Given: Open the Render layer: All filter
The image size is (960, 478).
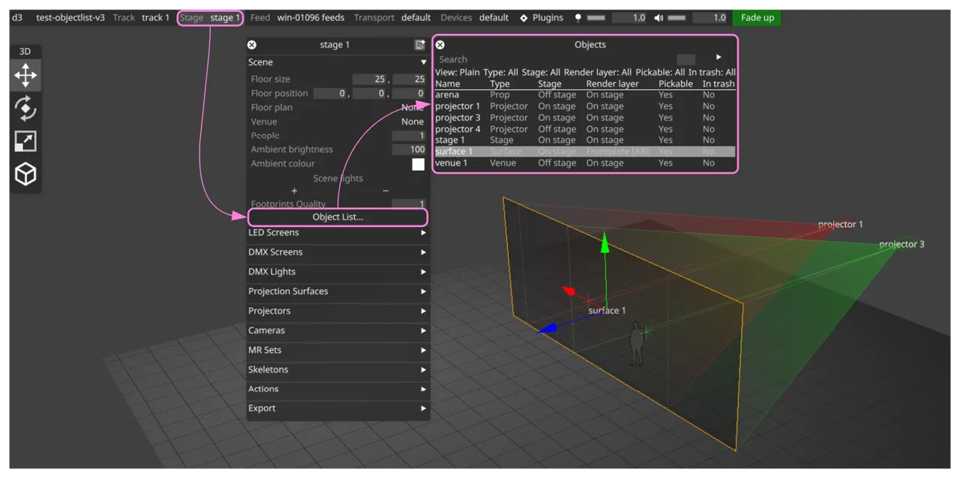Looking at the screenshot, I should pos(598,73).
